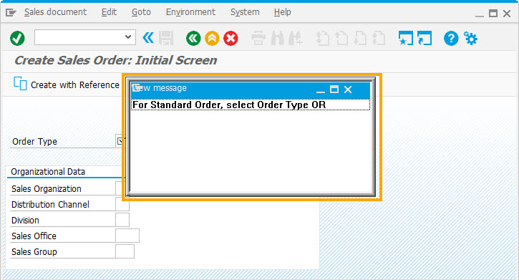Screen dimensions: 519x280
Task: Click the Create New Session icon
Action: tap(406, 38)
